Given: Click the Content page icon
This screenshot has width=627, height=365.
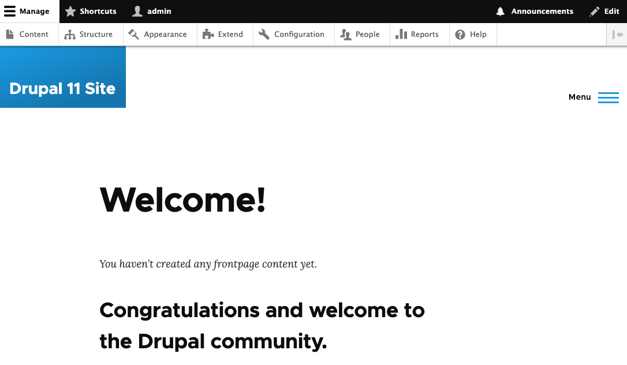Looking at the screenshot, I should 10,35.
